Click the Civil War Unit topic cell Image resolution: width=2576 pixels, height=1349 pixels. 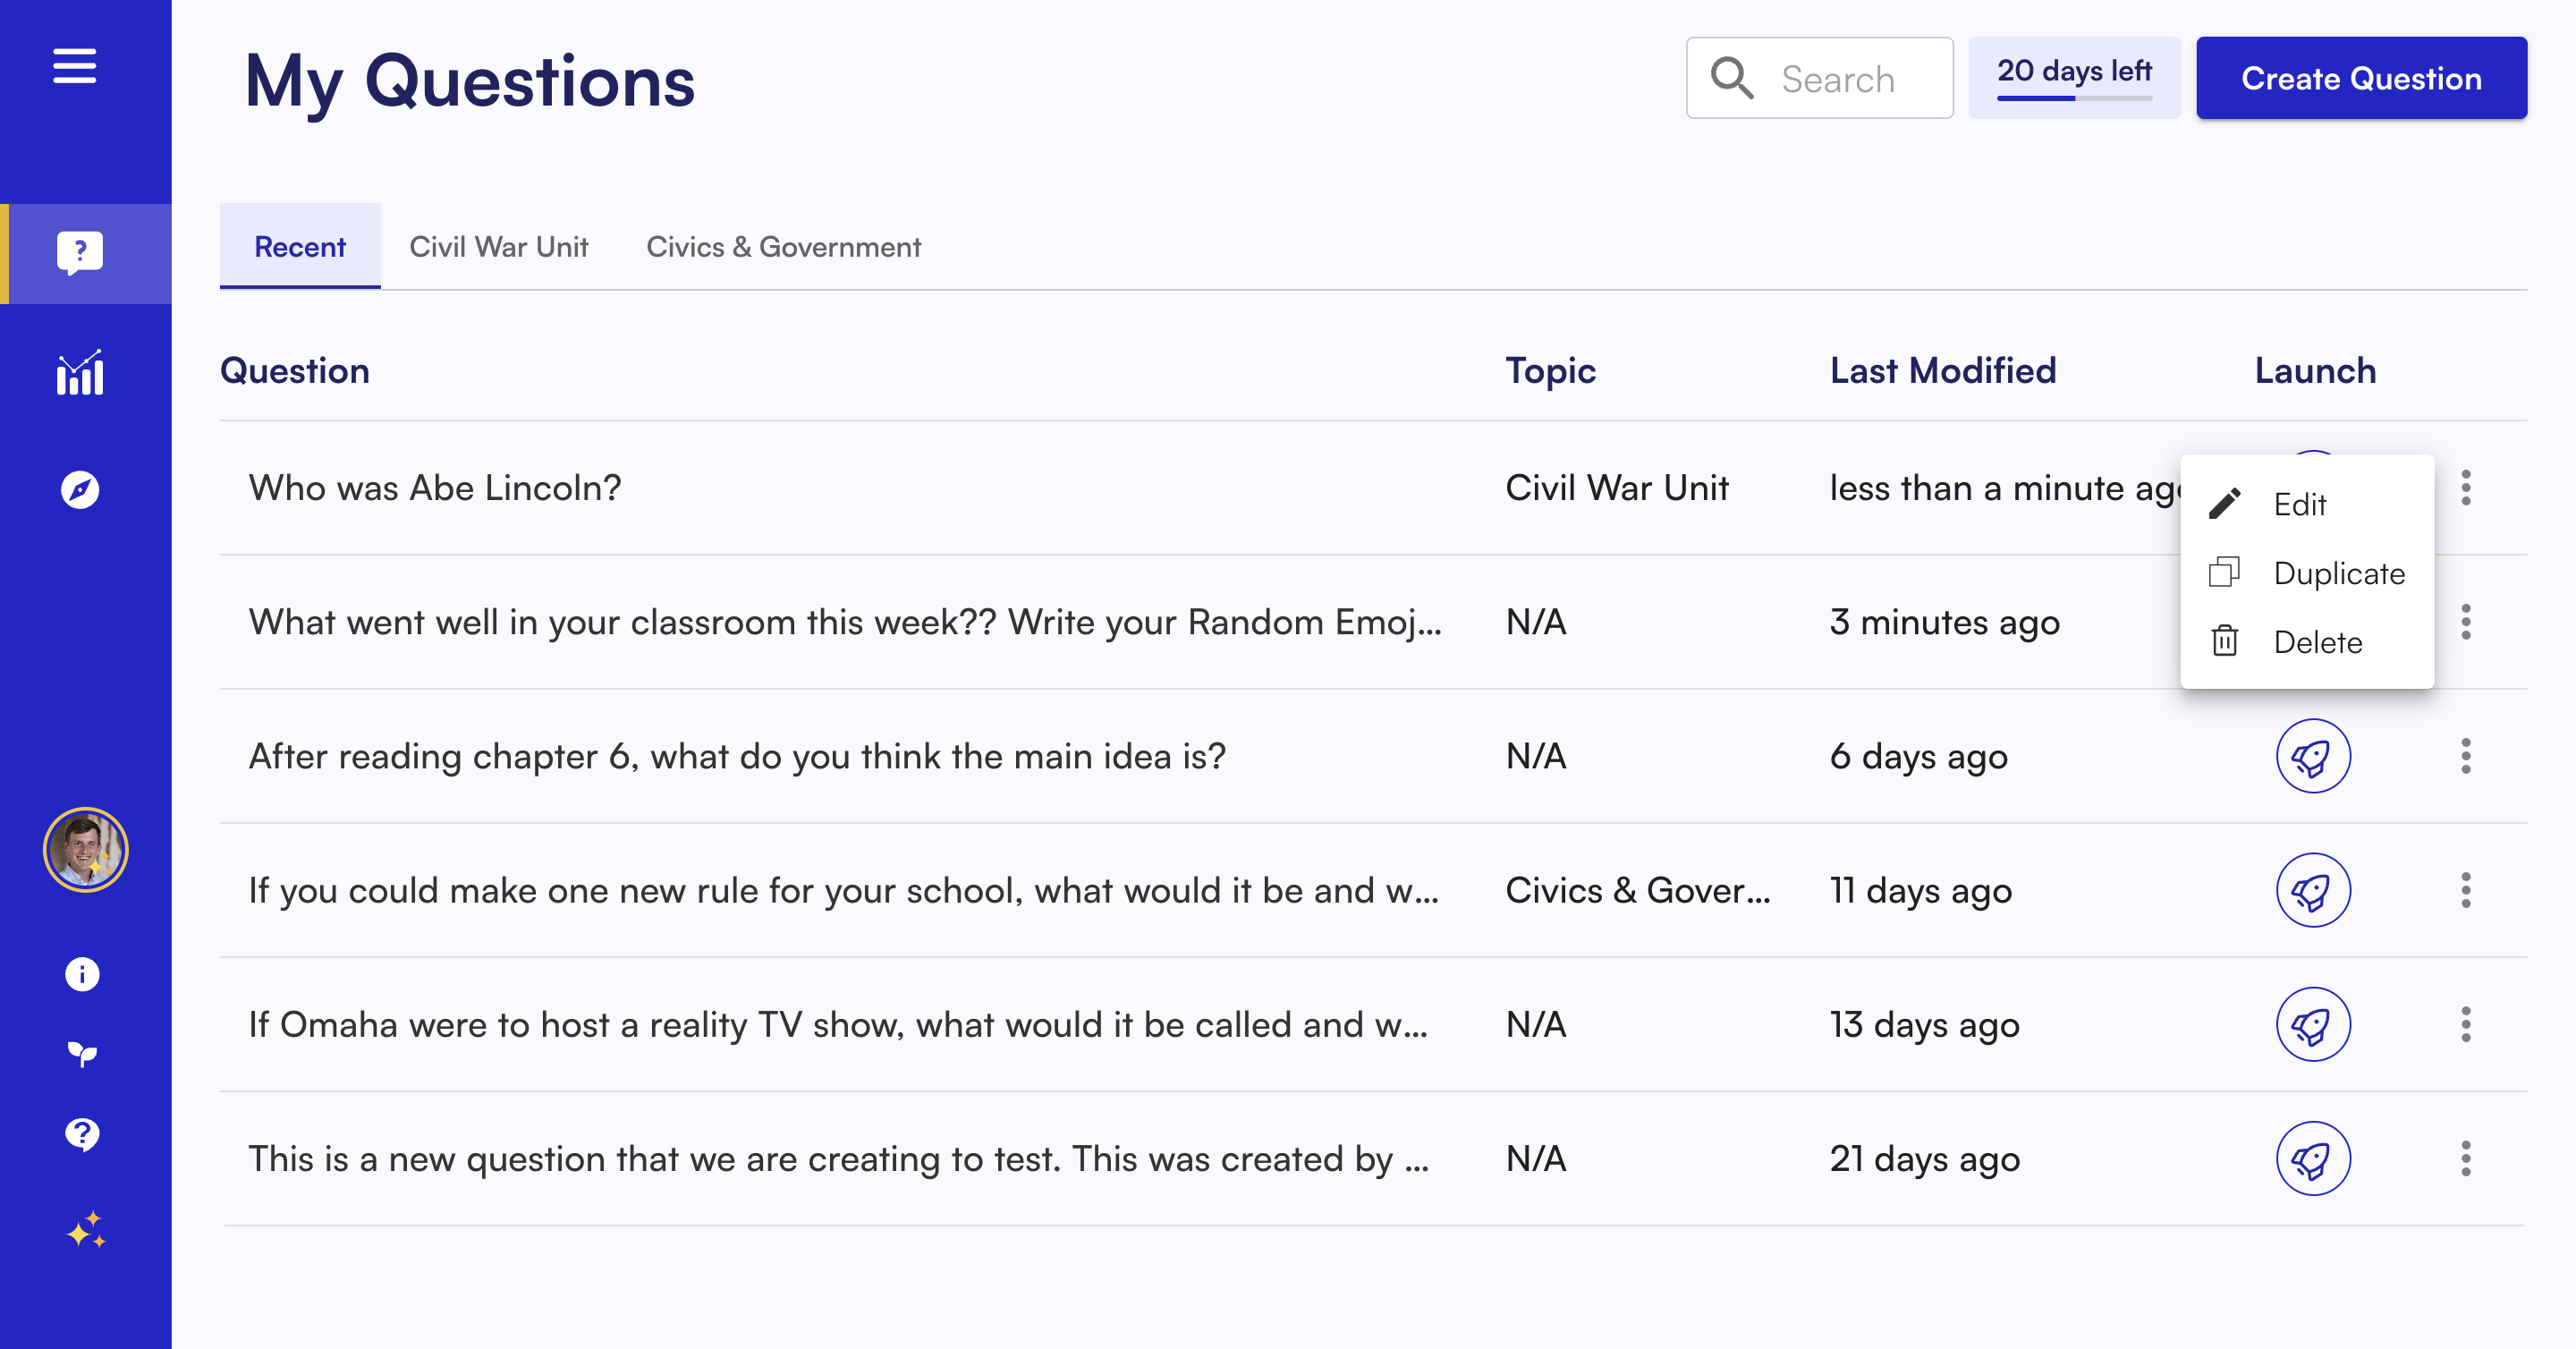(x=1617, y=488)
